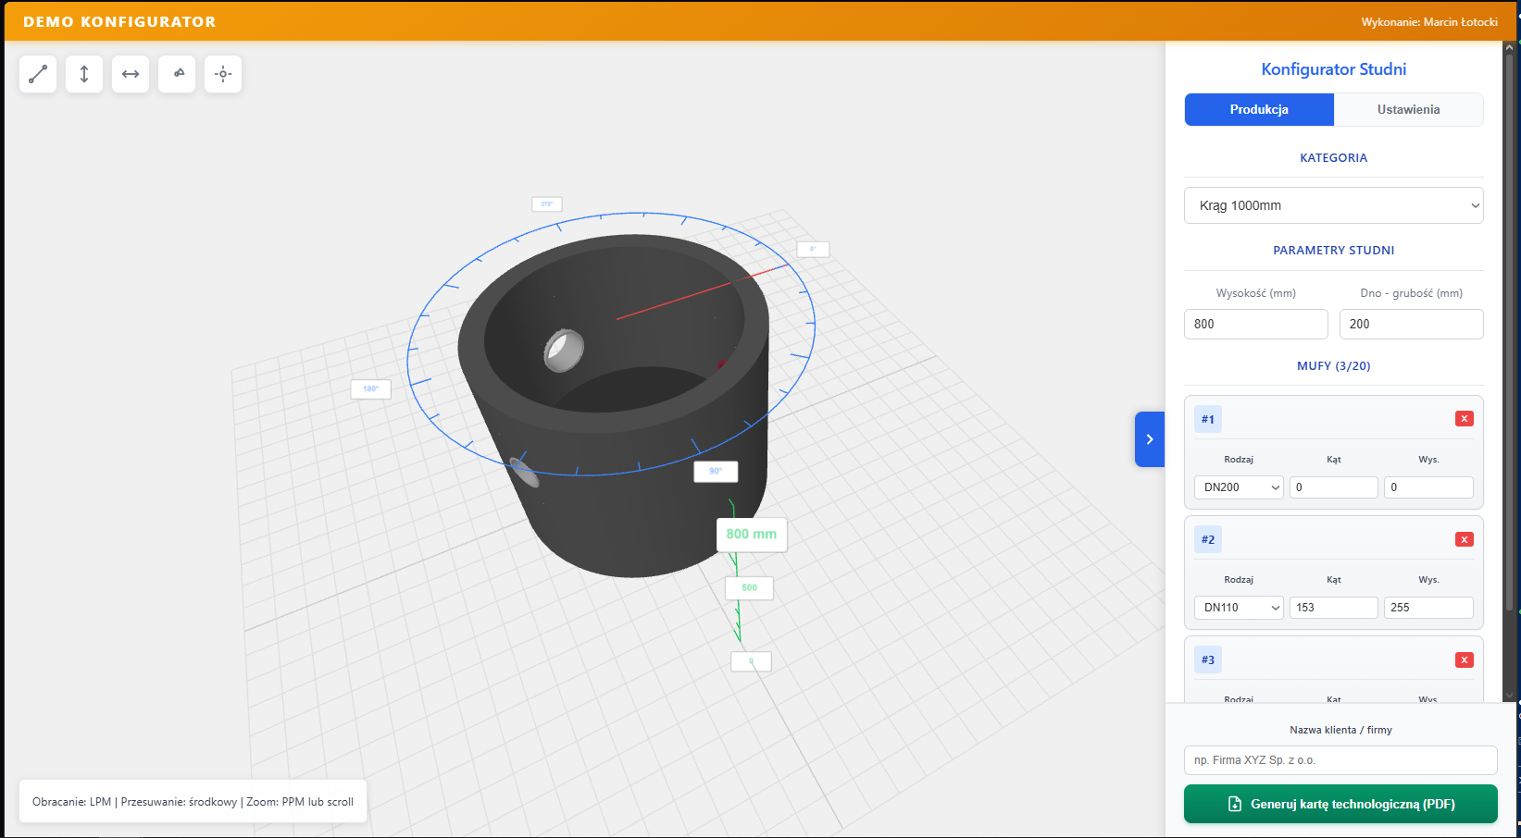This screenshot has height=838, width=1521.
Task: Click the Dno - grubość field showing 200
Action: tap(1412, 324)
